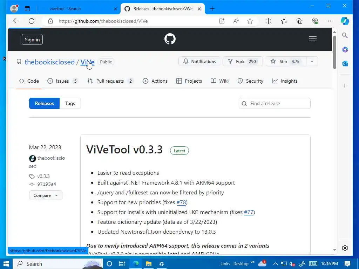
Task: Open Collections icon in toolbar
Action: point(299,21)
